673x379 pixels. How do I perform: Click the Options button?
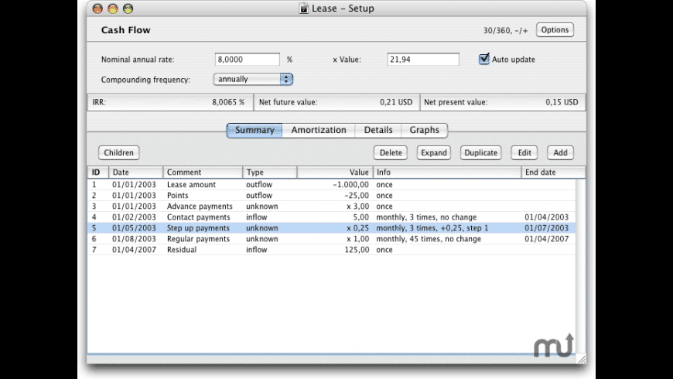[555, 30]
